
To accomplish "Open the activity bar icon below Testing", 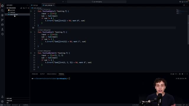I will 2,34.
